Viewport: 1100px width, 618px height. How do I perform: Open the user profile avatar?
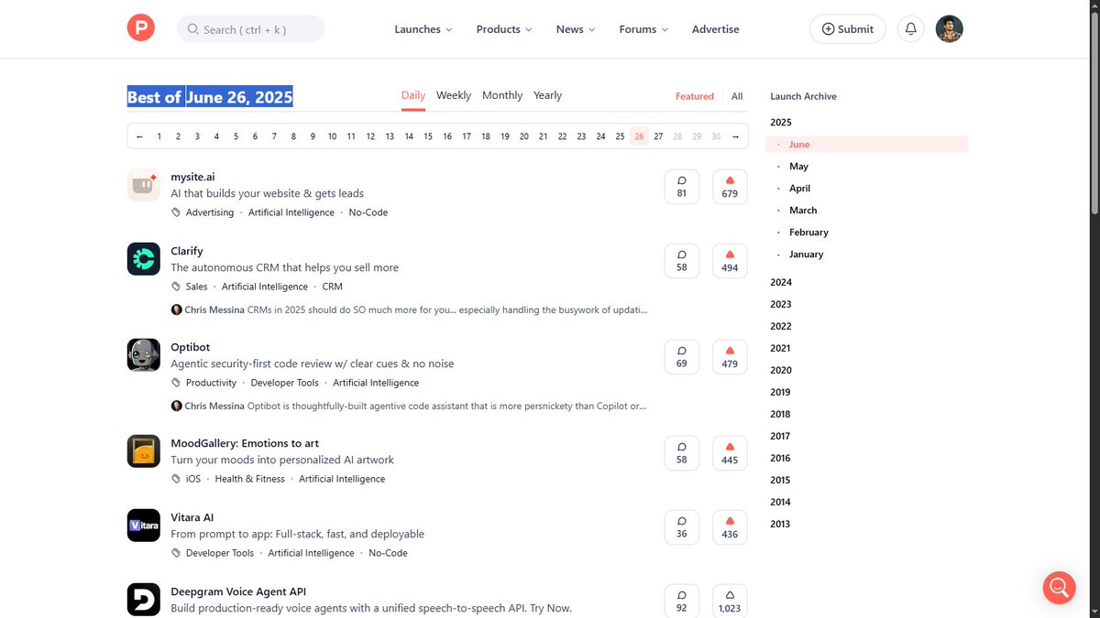coord(949,28)
